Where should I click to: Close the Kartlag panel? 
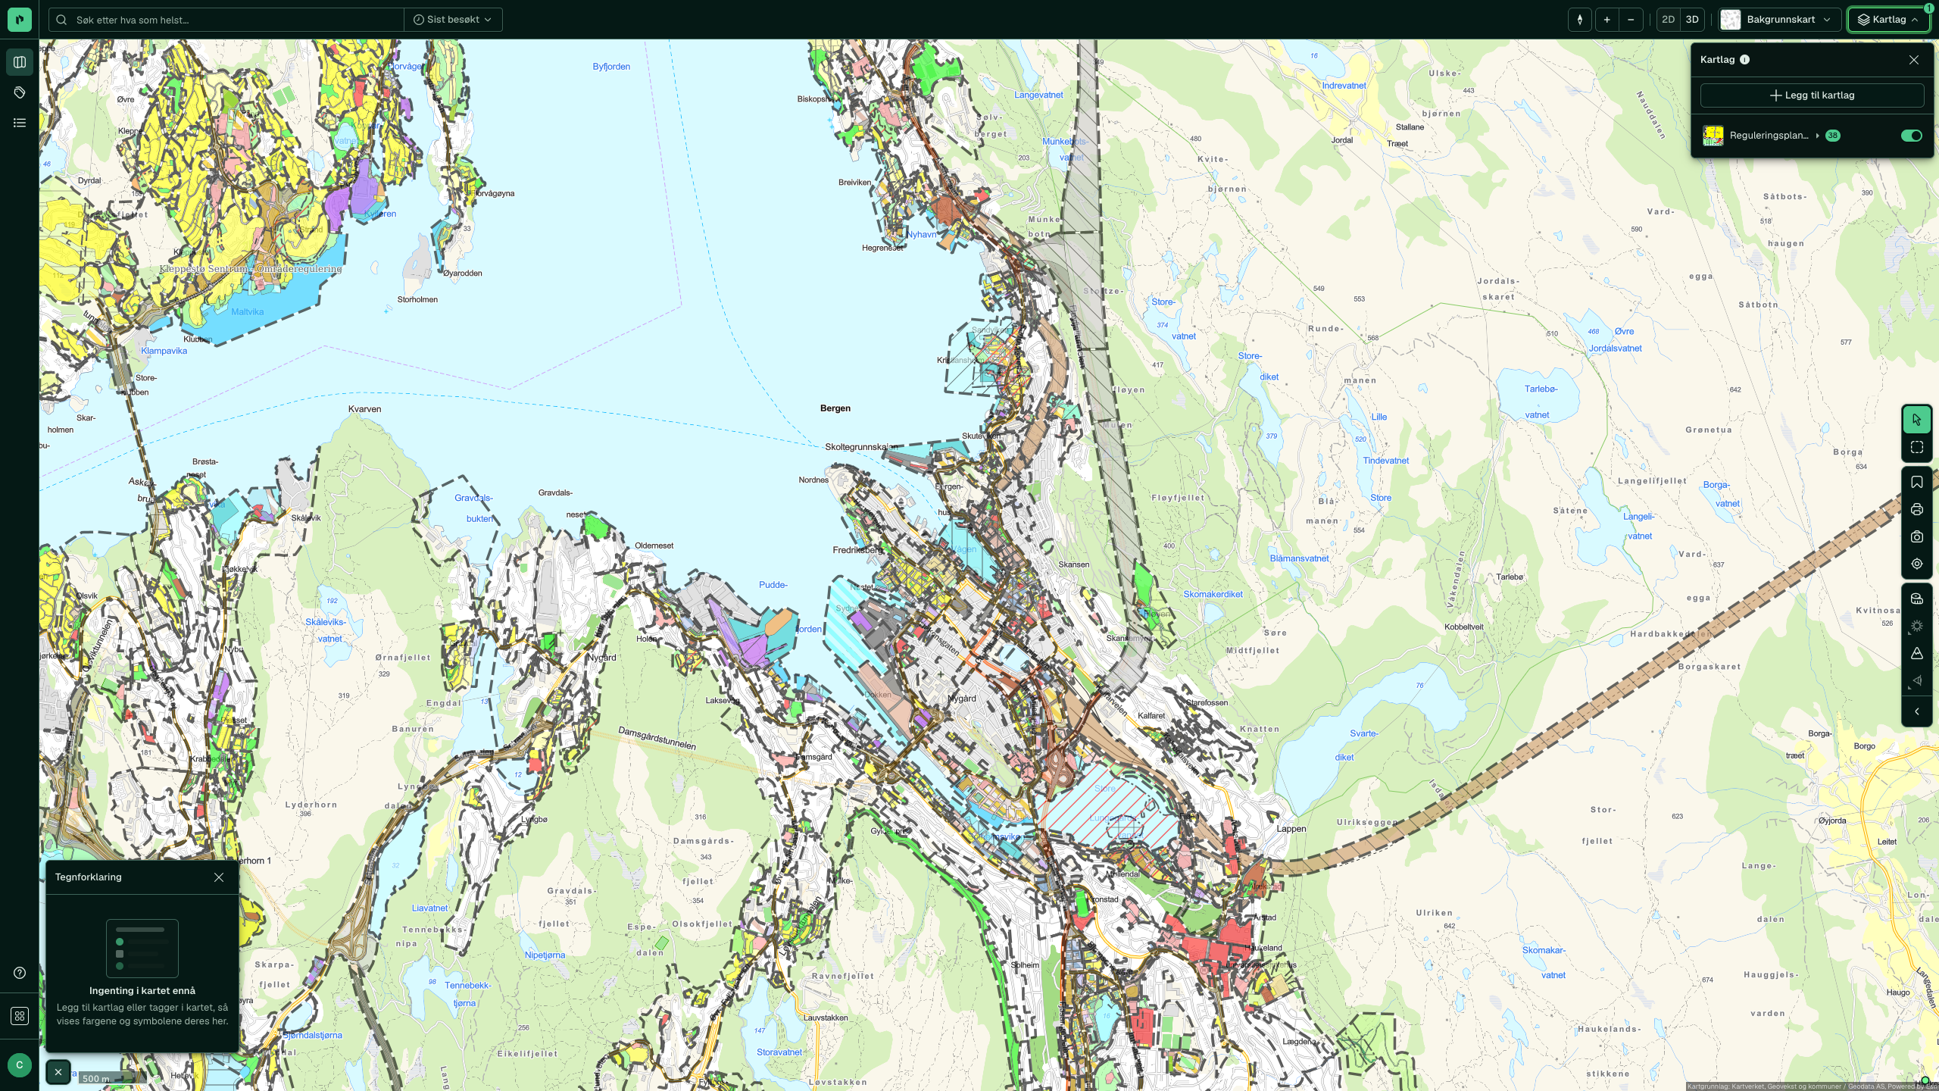click(x=1914, y=60)
